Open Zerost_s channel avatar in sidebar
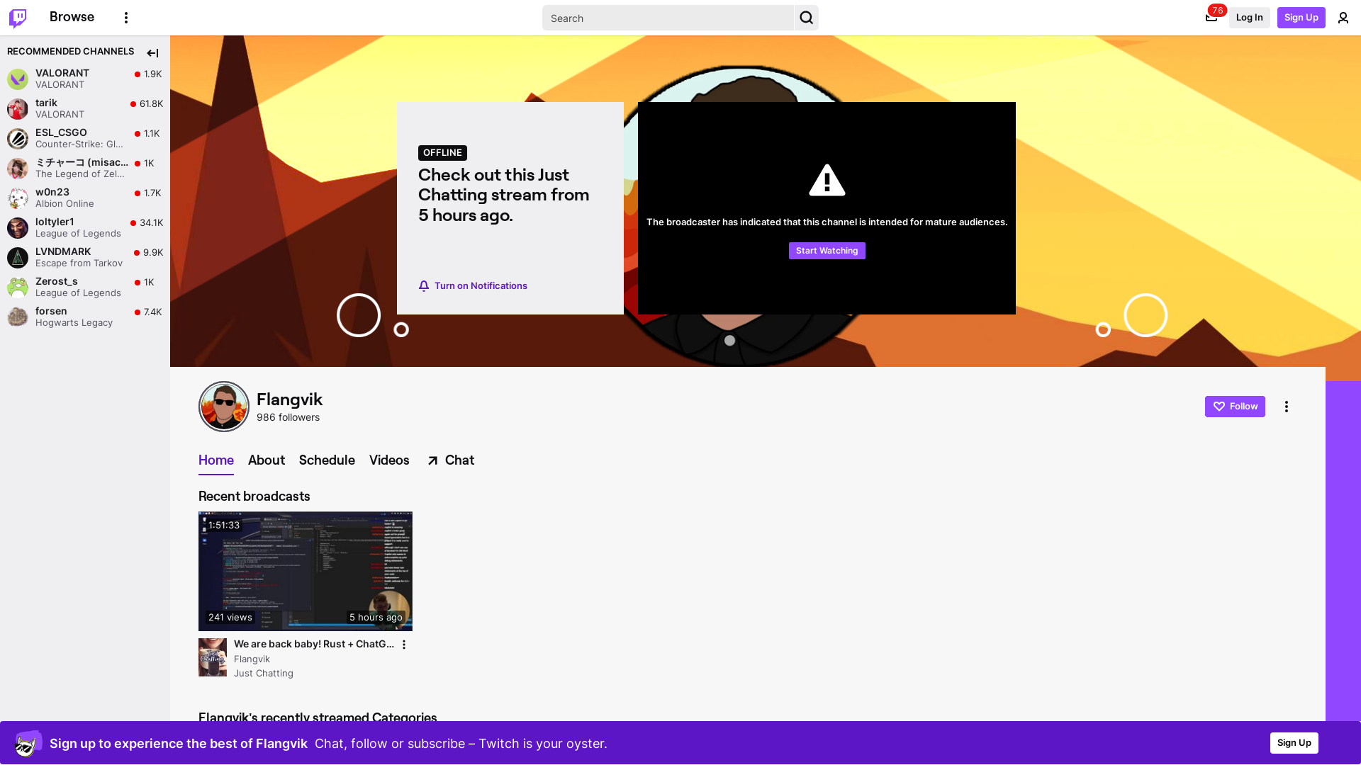The image size is (1361, 765). coord(18,287)
